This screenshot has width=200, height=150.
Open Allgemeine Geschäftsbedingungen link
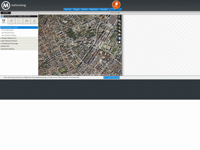36,78
